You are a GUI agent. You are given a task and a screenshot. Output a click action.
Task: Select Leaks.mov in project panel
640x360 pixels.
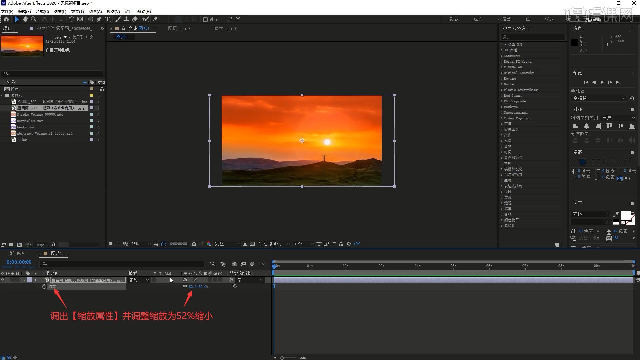(26, 127)
